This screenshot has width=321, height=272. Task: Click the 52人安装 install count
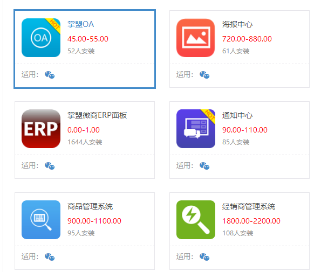coord(81,51)
